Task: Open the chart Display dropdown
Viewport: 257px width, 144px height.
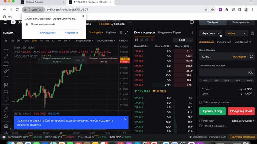Action: pyautogui.click(x=106, y=40)
